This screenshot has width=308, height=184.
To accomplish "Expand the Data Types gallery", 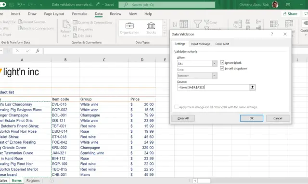I will point(165,34).
